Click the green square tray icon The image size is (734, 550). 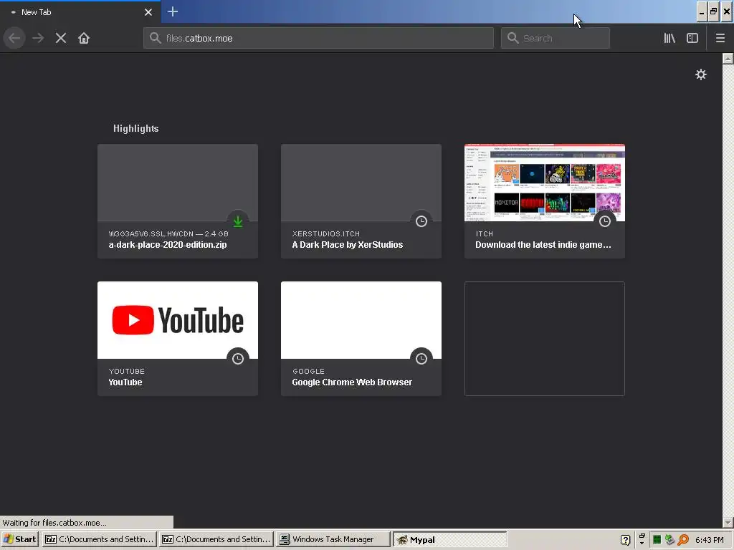[x=657, y=540]
